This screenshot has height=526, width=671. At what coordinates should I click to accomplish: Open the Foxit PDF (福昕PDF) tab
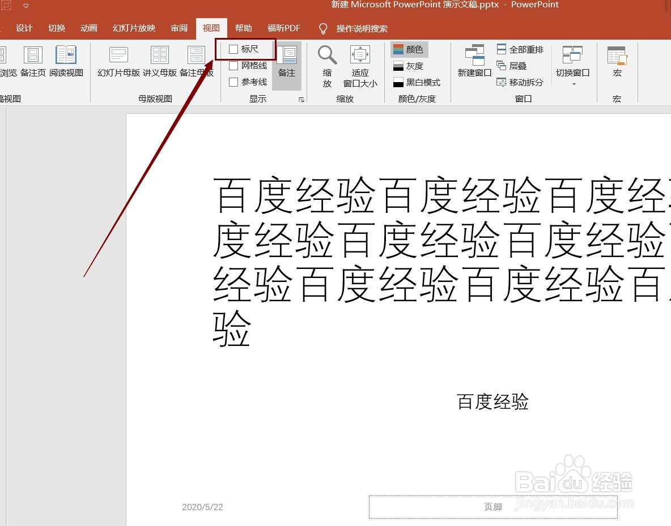pos(284,28)
